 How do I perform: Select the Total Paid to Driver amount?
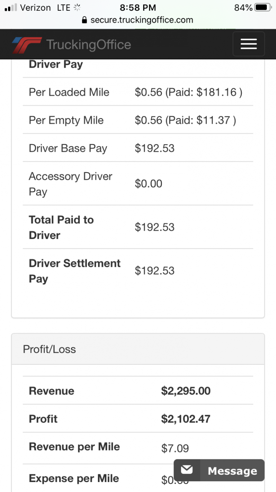(155, 227)
